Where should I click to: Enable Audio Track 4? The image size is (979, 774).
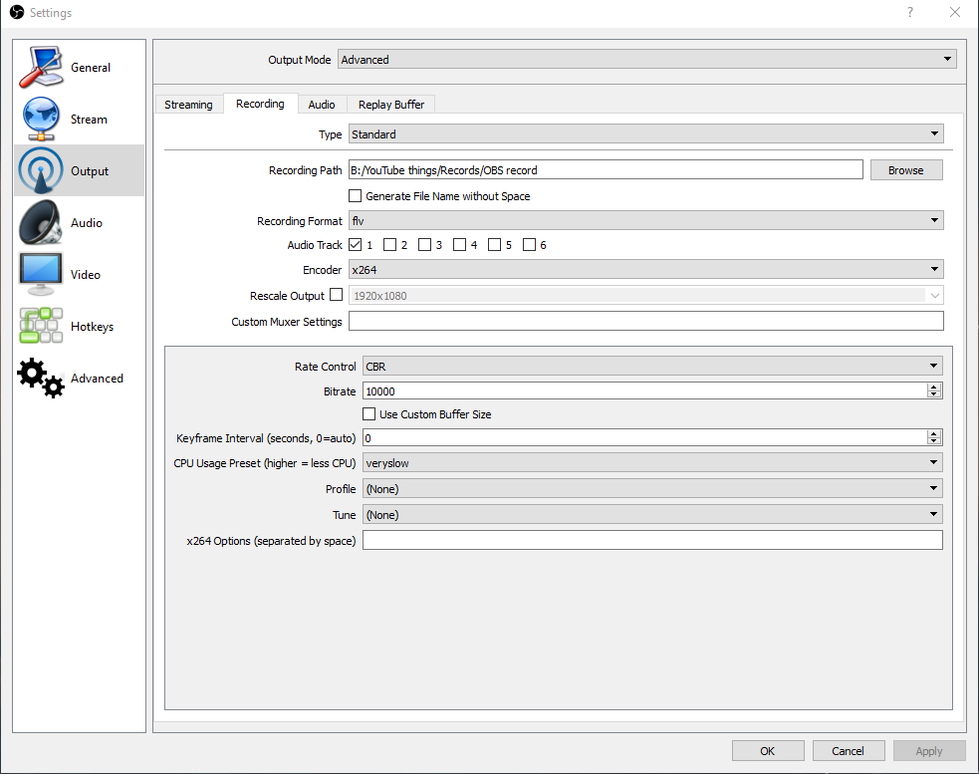(x=459, y=244)
